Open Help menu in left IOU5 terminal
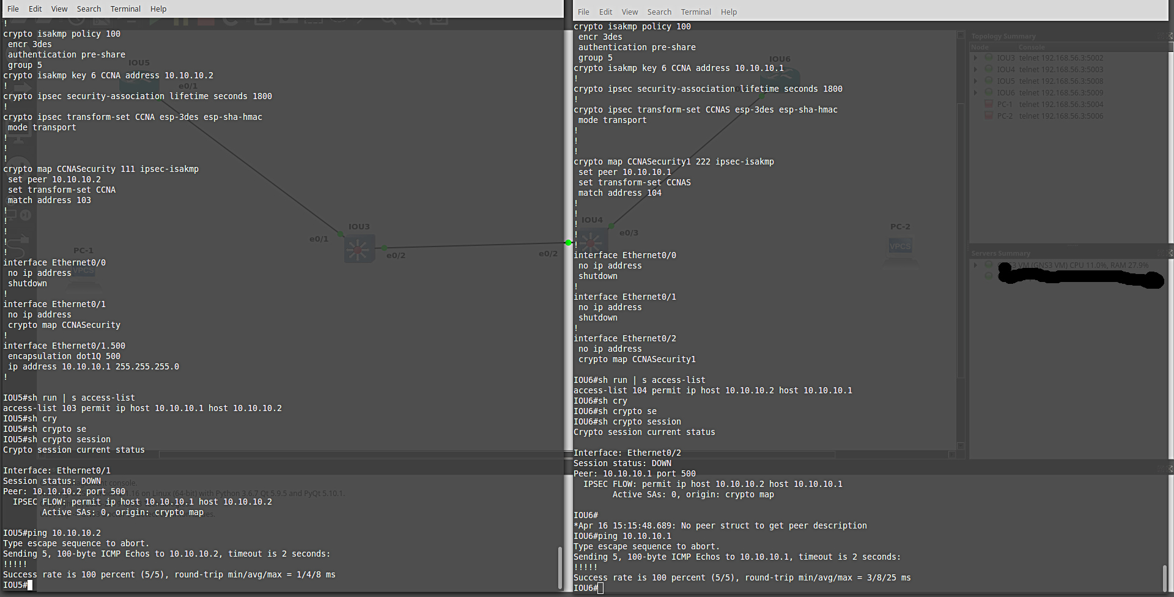1174x597 pixels. tap(158, 9)
